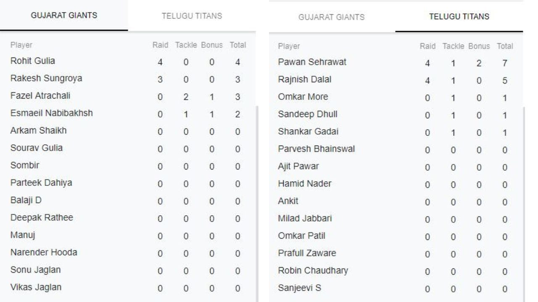Click the Gujarat Giants table vertical scrollbar
538x302 pixels.
(257, 201)
